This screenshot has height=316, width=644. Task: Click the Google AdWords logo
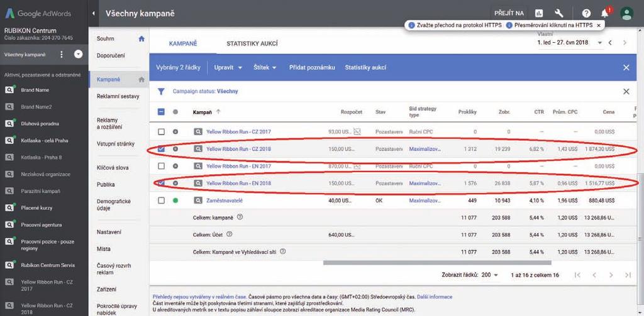[x=38, y=13]
